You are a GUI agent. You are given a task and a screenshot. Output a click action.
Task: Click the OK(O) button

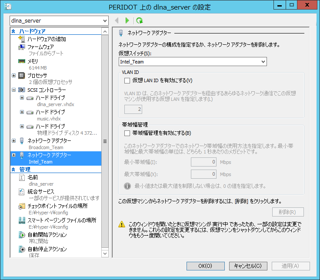(x=206, y=266)
